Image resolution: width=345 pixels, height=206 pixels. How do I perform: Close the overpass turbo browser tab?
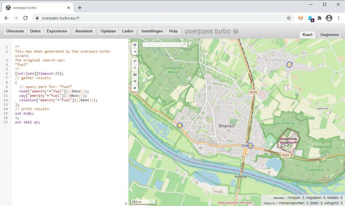[x=69, y=8]
